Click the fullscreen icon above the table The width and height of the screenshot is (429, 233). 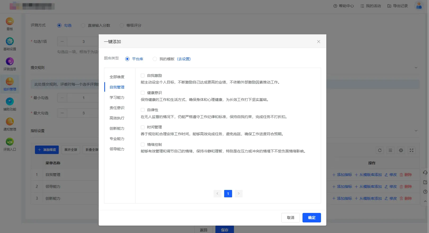tap(412, 150)
